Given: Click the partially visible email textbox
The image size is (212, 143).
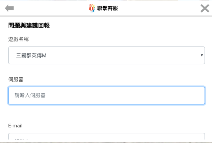Looking at the screenshot, I should point(106,136).
